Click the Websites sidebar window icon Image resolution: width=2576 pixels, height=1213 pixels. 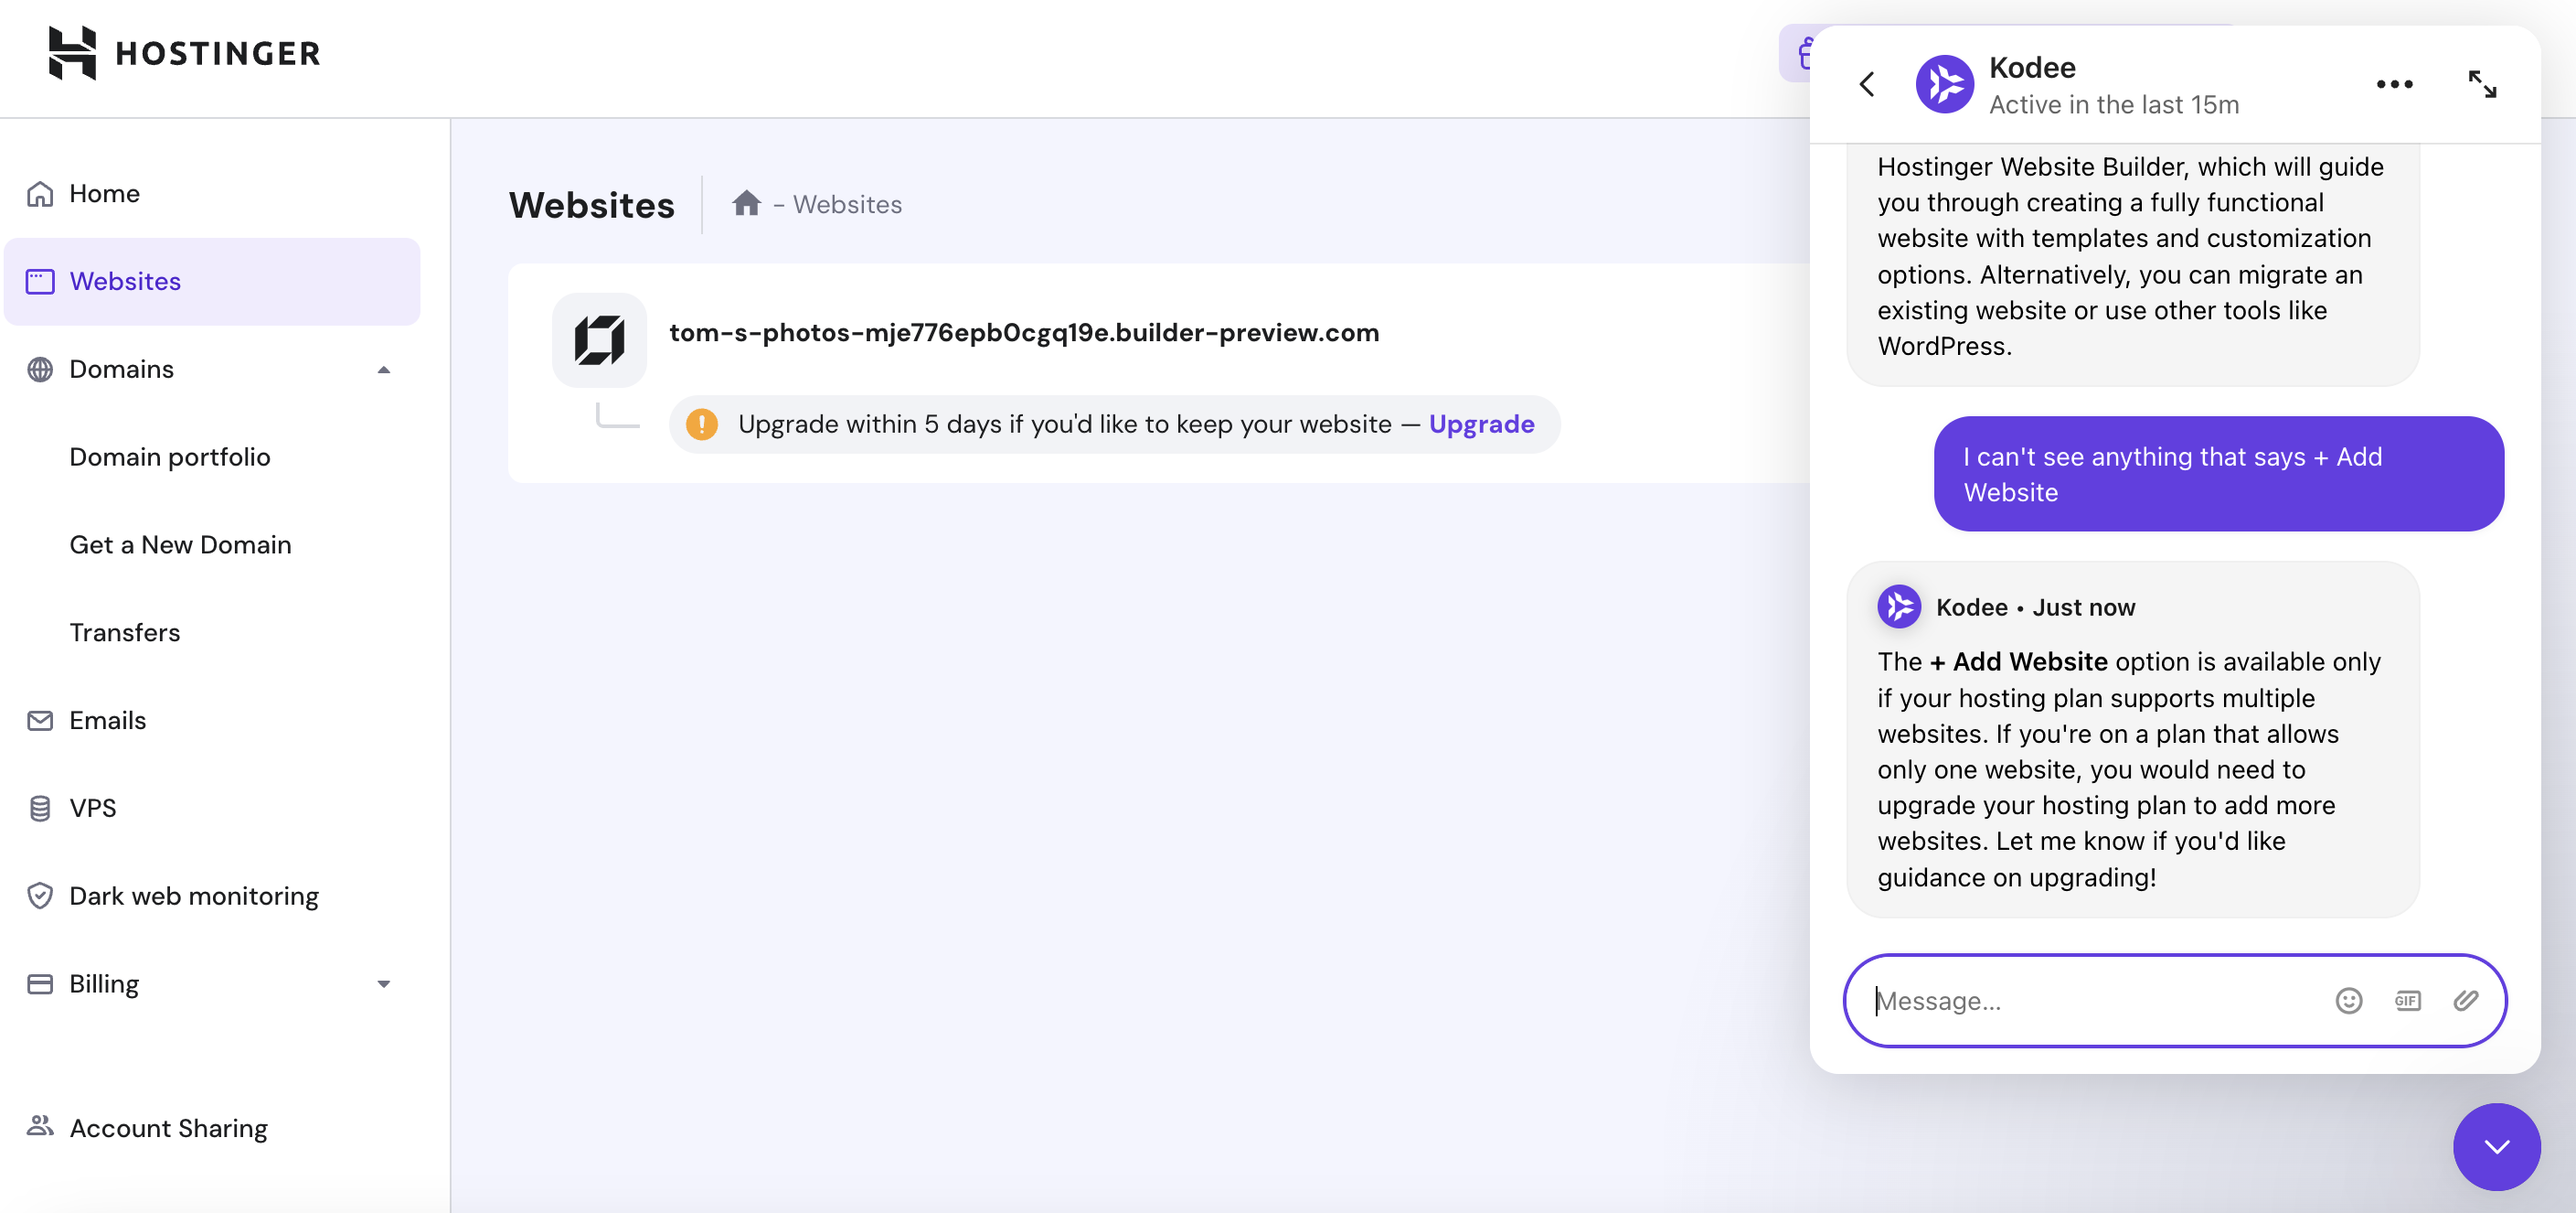pos(40,281)
